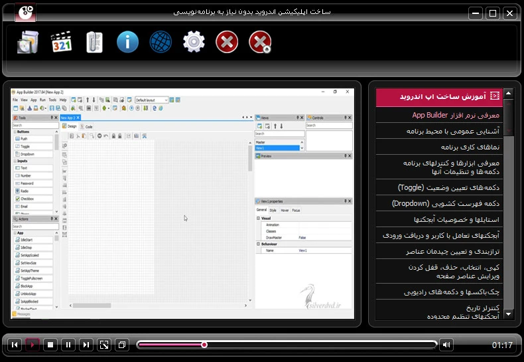Click the 'آموزش ساخت اپ اندروید' playlist header
Screen dimensions: 524x362
(x=439, y=97)
